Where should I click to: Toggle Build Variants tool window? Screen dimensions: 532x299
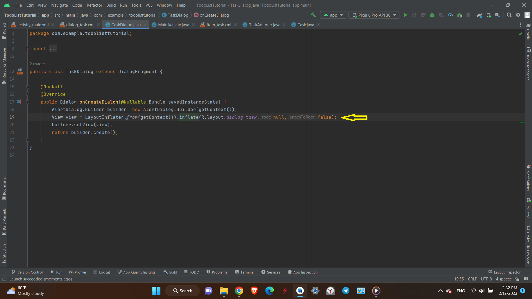tap(4, 221)
